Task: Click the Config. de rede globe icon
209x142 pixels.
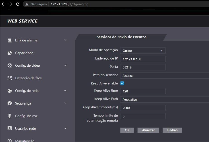Action: coord(10,91)
